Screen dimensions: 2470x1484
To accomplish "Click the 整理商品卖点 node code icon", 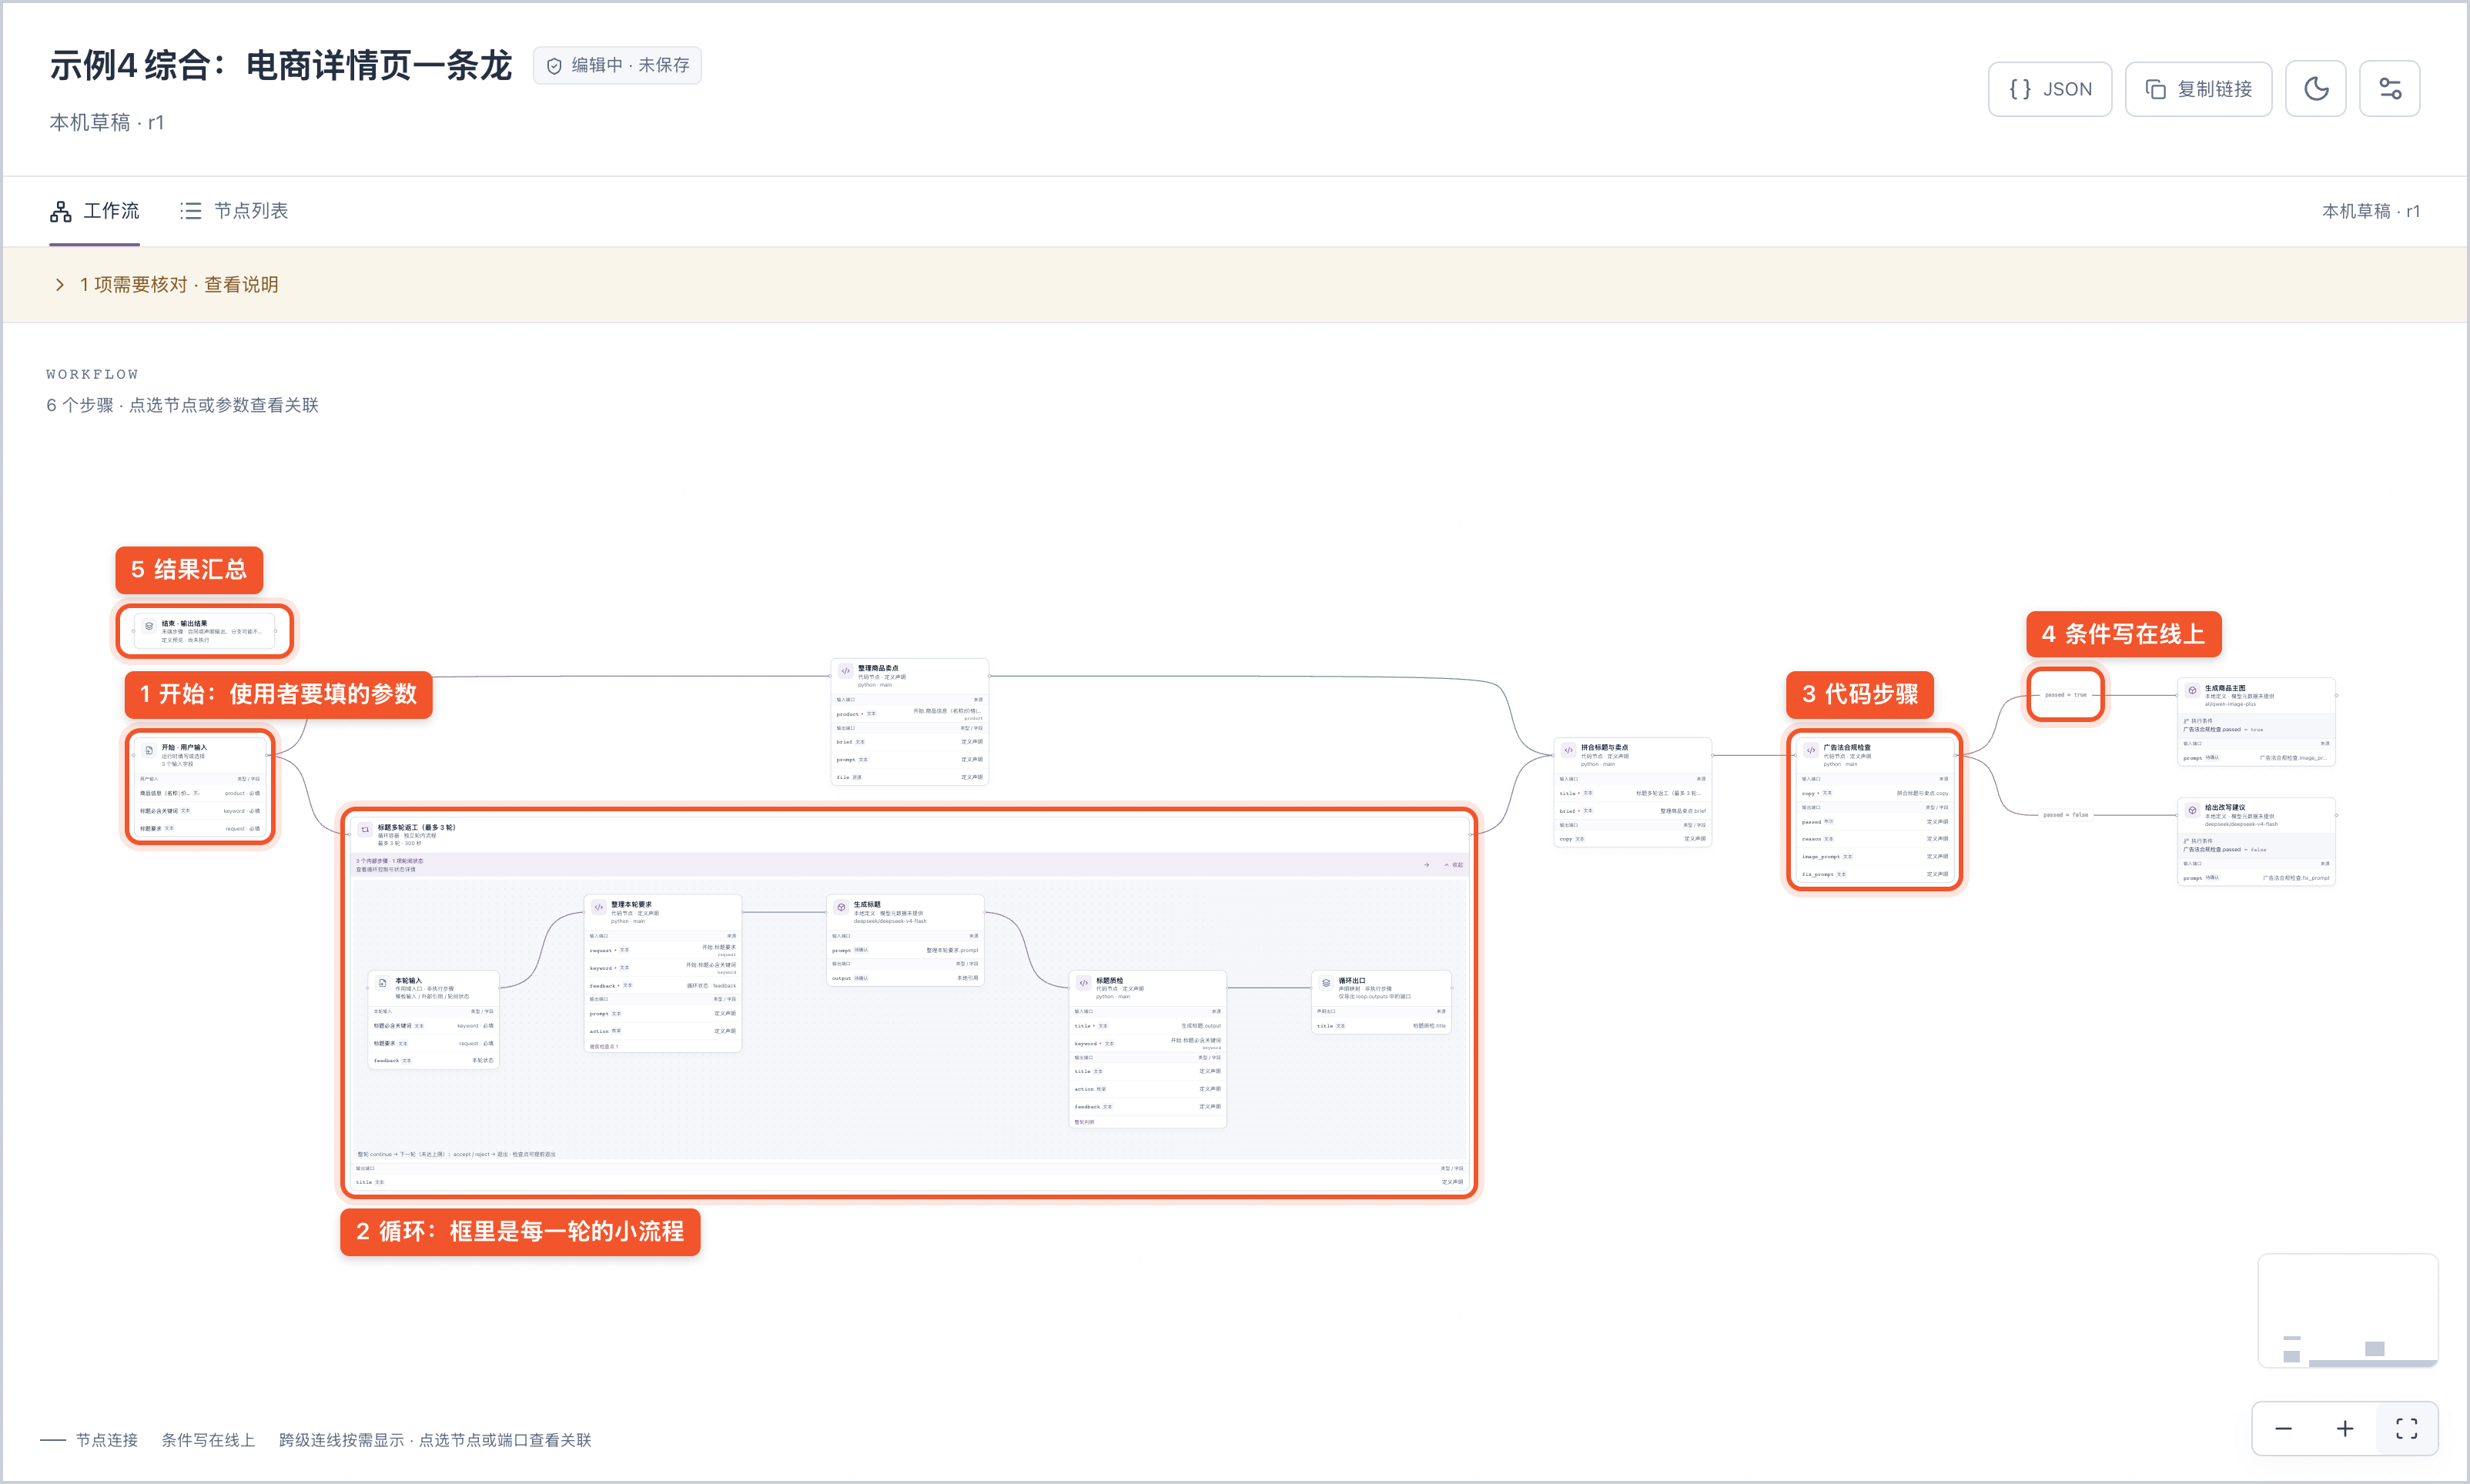I will pos(845,671).
